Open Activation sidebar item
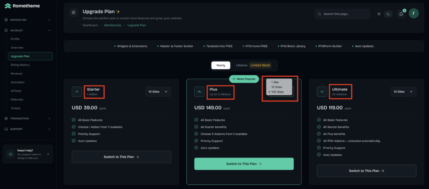Image resolution: width=429 pixels, height=189 pixels. [x=18, y=82]
